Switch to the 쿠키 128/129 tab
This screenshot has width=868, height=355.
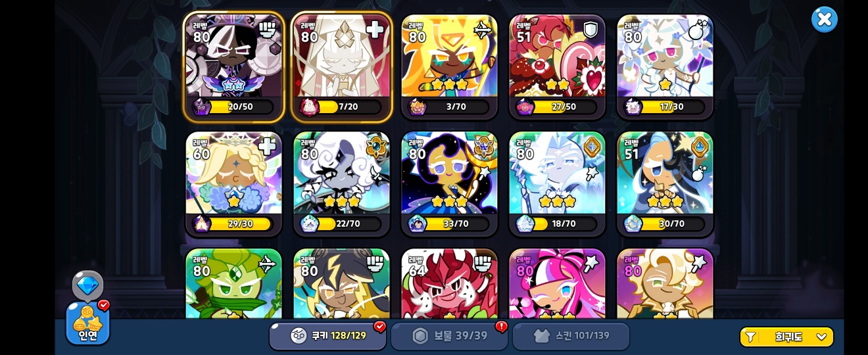327,336
